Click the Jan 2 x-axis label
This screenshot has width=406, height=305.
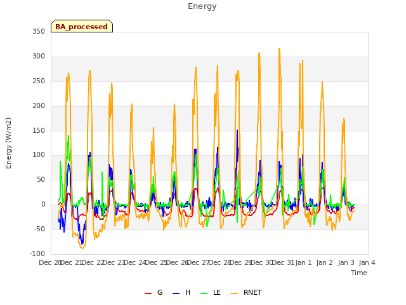click(x=324, y=262)
